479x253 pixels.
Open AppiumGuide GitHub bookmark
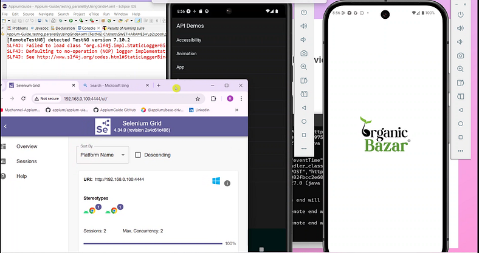tap(114, 110)
